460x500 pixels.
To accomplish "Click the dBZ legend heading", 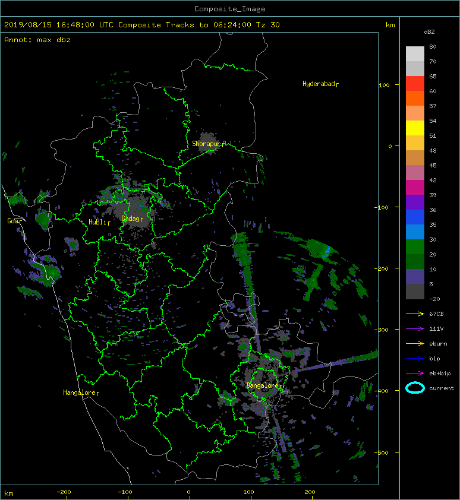I will [x=429, y=32].
